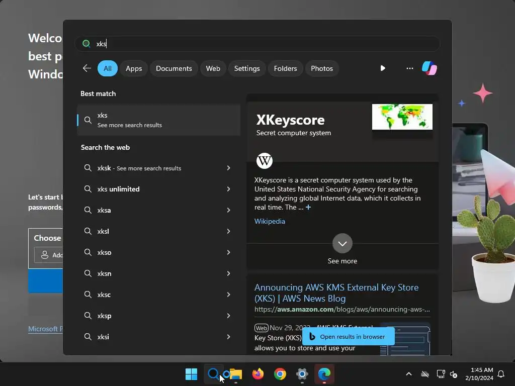The height and width of the screenshot is (386, 515).
Task: Open the Wikipedia link
Action: [270, 221]
